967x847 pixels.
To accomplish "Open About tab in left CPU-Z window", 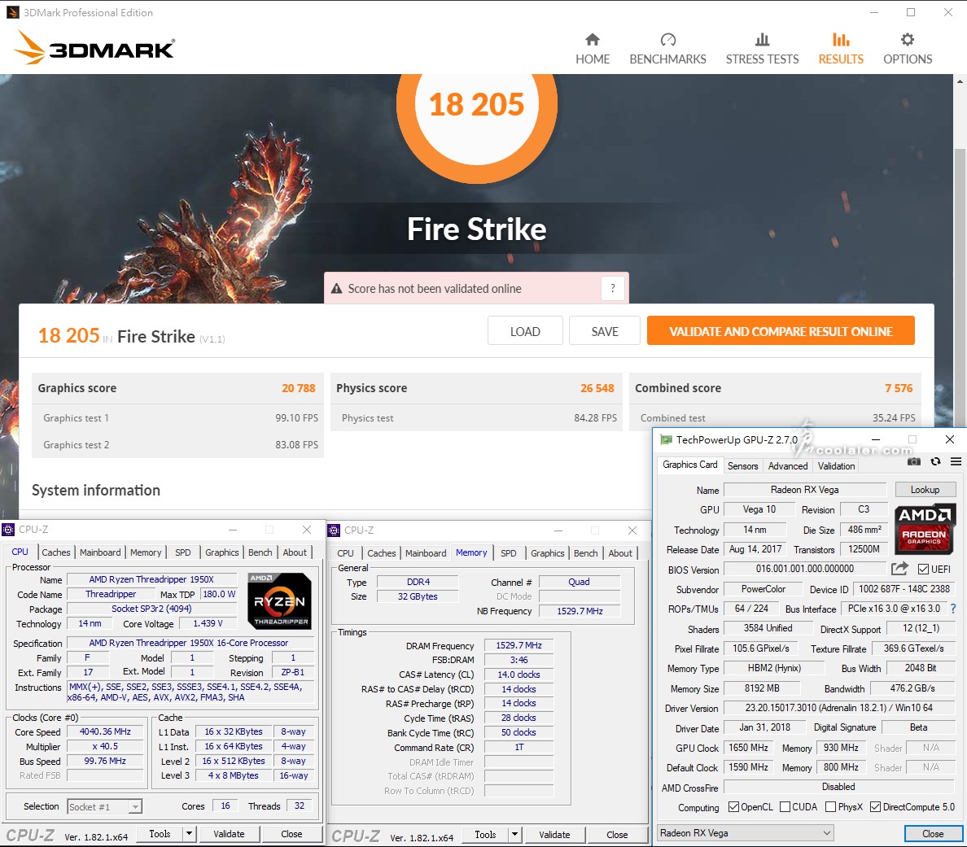I will 295,552.
